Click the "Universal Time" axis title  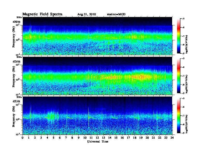click(x=98, y=141)
